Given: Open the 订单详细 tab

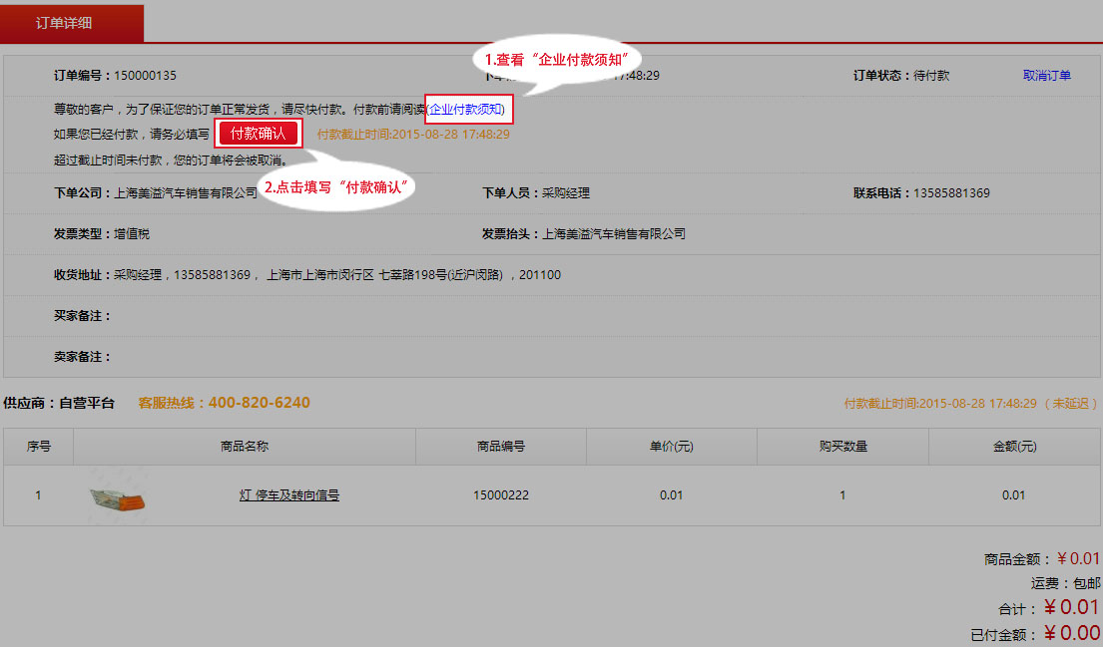Looking at the screenshot, I should point(71,22).
